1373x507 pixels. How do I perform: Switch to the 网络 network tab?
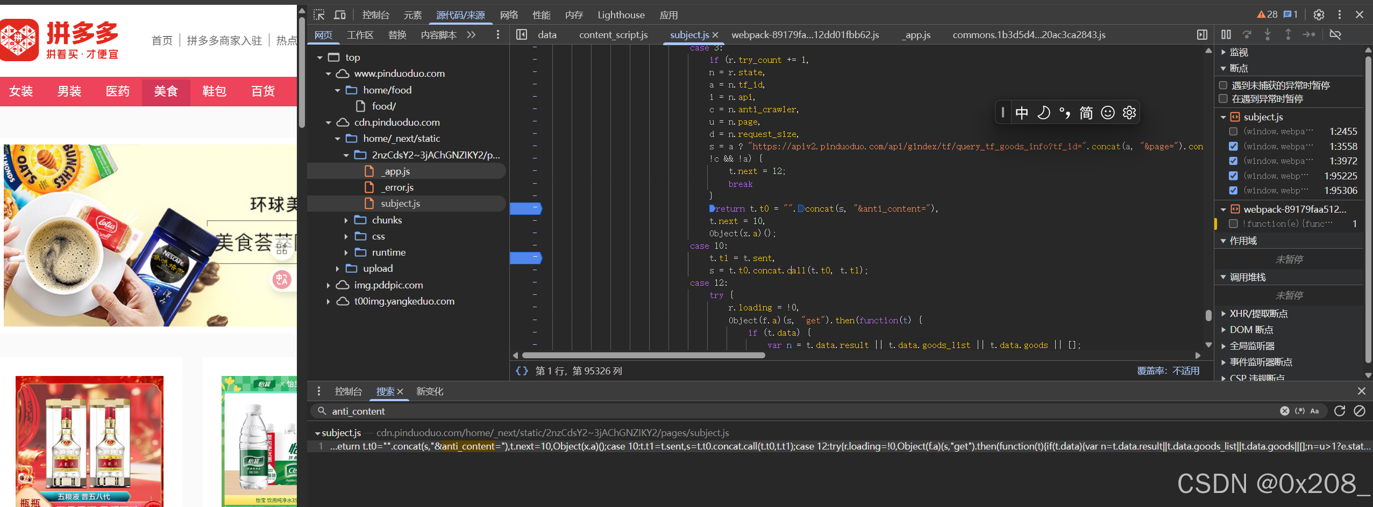509,15
